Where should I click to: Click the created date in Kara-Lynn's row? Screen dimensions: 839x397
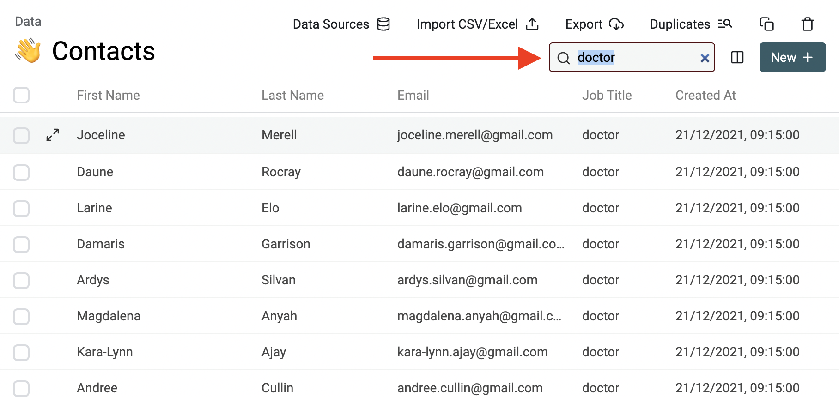(x=737, y=352)
